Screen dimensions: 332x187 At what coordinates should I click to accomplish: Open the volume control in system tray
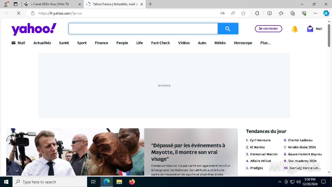(x=298, y=182)
